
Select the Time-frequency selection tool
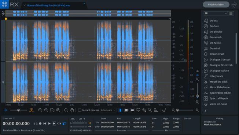coord(126,110)
